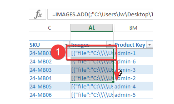Image resolution: width=174 pixels, height=104 pixels.
Task: Select the Images cell in row 24-MB04
Action: pos(92,78)
